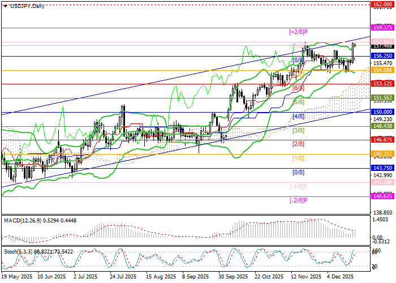Click the 154.688 orange price label

[x=382, y=70]
